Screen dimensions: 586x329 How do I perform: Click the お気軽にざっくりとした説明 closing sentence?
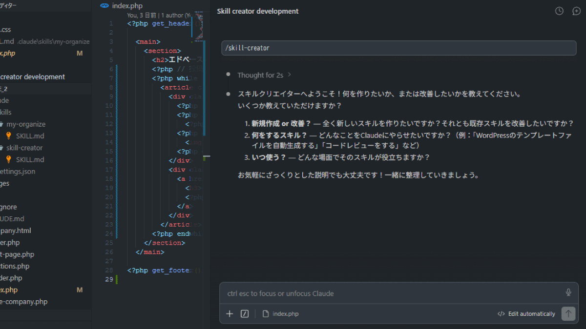pos(358,174)
